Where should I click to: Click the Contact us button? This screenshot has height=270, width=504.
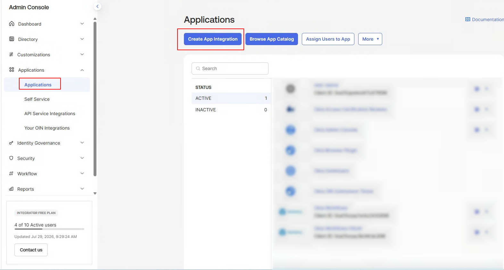coord(31,250)
